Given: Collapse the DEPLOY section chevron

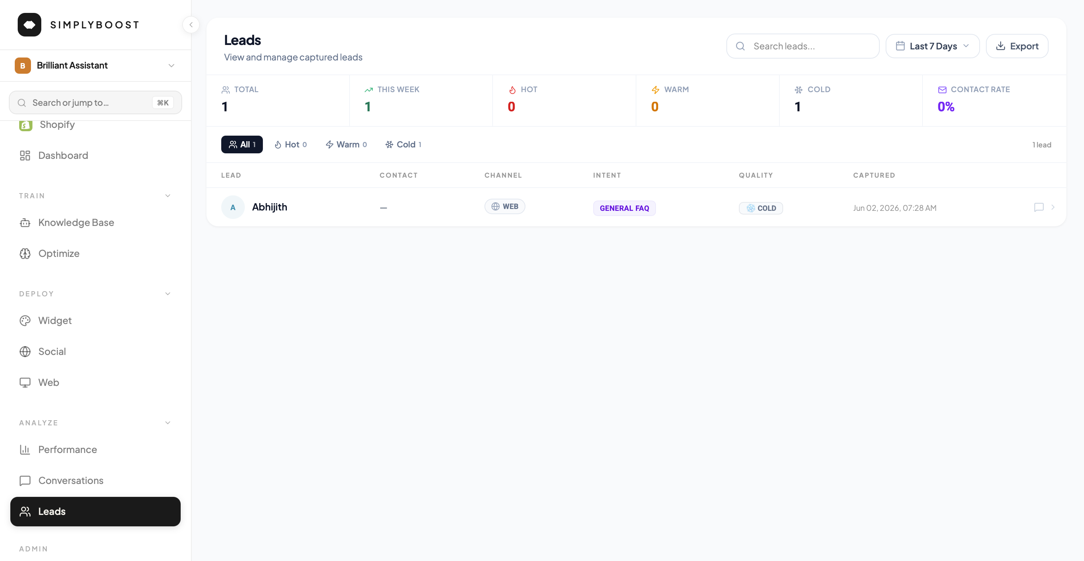Looking at the screenshot, I should [x=168, y=294].
